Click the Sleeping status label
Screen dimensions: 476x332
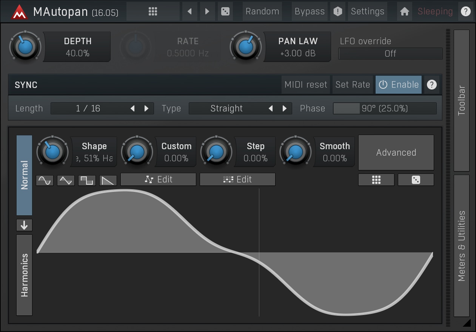(435, 11)
